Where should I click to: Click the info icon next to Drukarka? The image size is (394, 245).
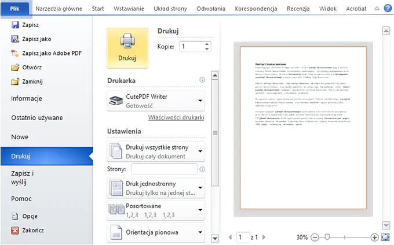coord(202,80)
